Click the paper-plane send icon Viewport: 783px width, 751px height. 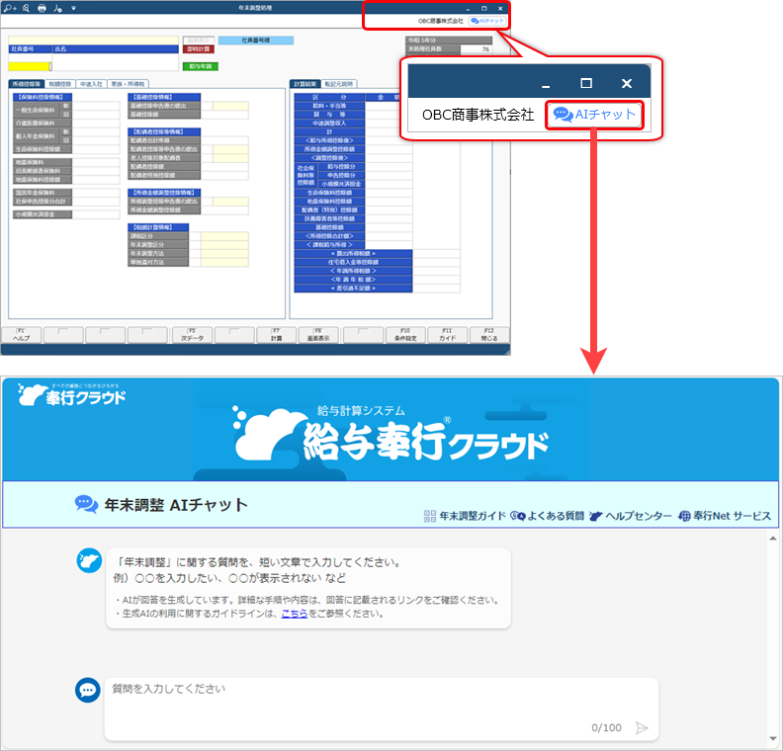[642, 728]
